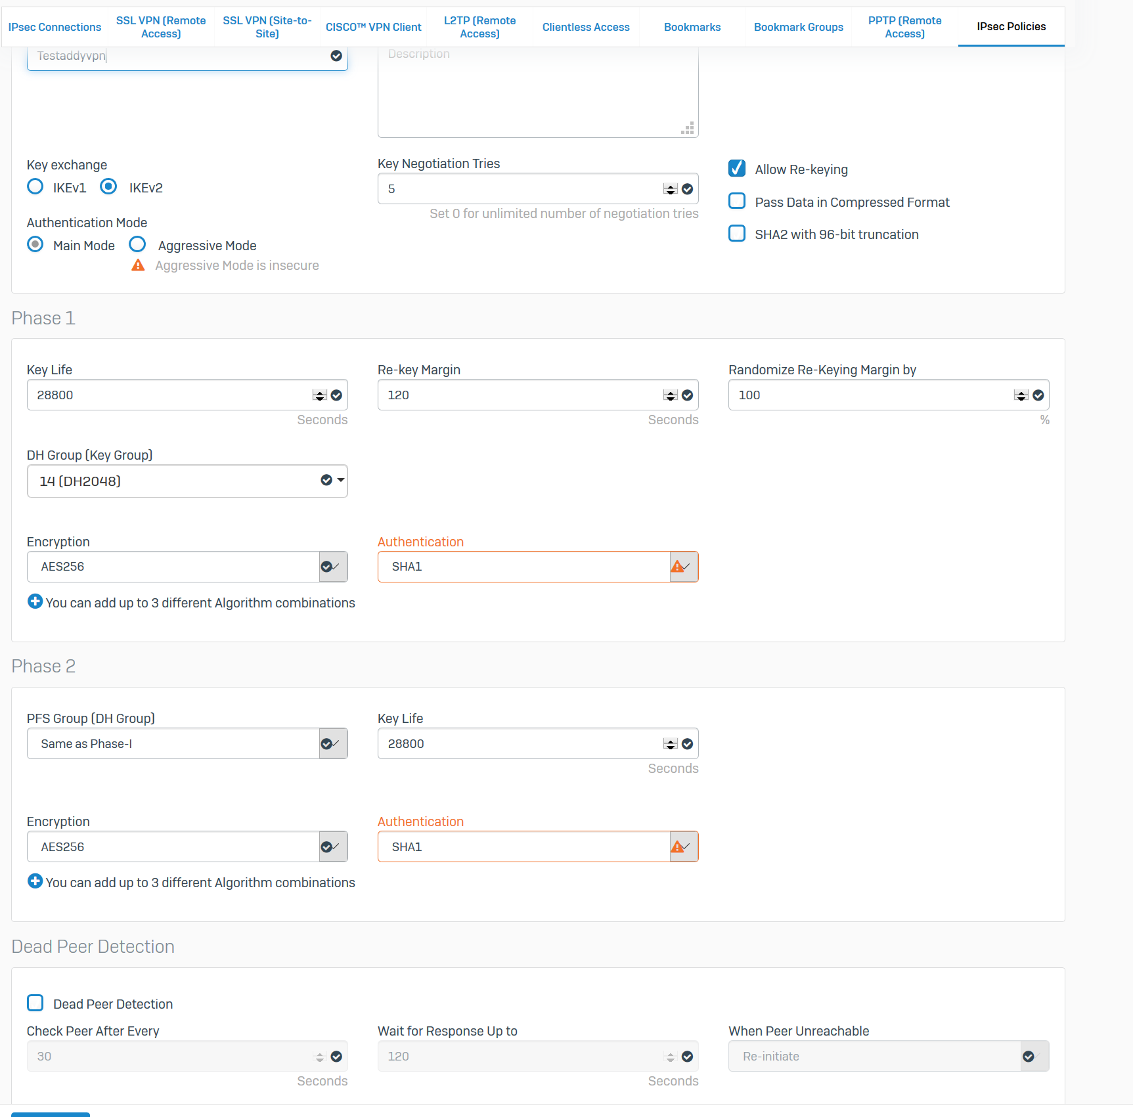Choose Aggressive Mode authentication
This screenshot has height=1117, width=1133.
coord(137,245)
